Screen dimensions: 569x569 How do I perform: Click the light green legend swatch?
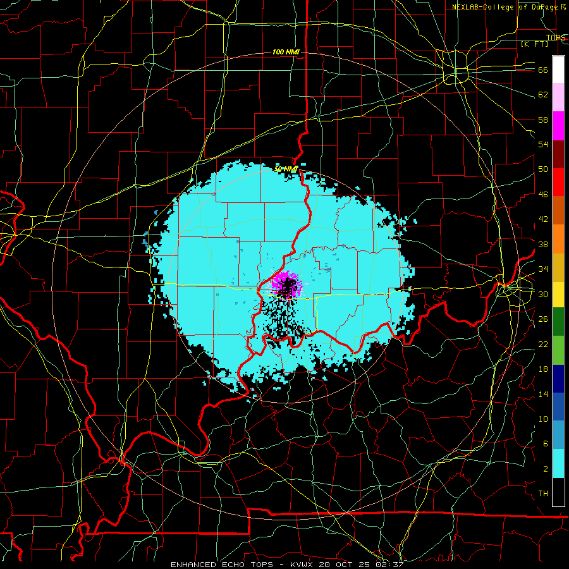[558, 350]
